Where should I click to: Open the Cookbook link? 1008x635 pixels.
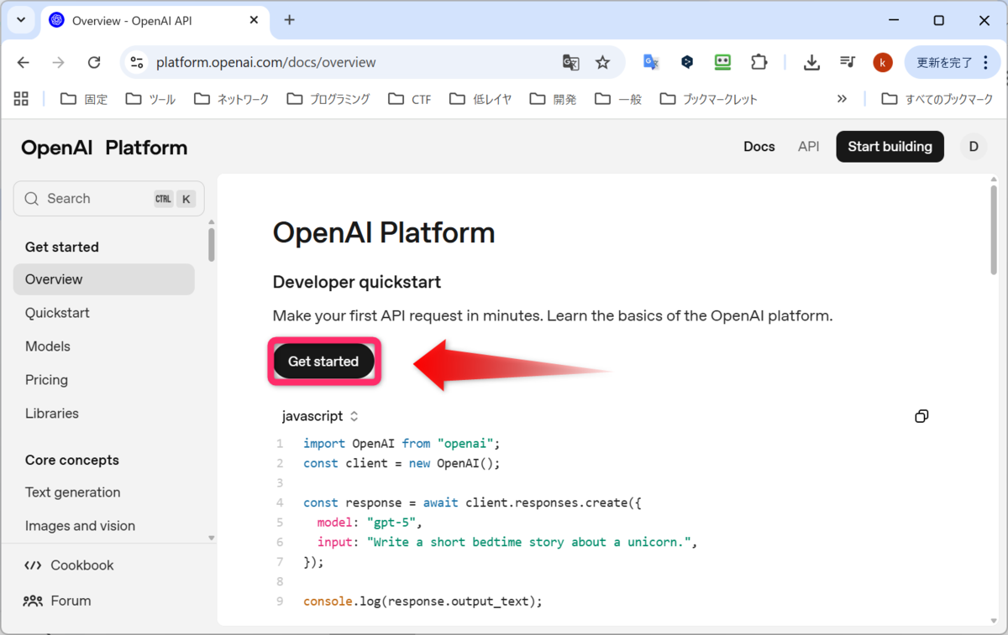70,565
